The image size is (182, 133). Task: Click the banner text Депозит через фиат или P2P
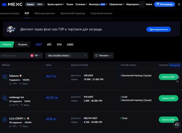pos(61,29)
